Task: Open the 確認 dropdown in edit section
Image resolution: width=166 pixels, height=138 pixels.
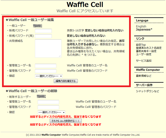Action: tap(49, 76)
